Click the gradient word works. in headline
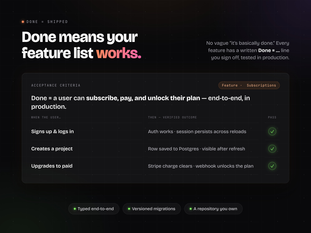This screenshot has width=311, height=233. pyautogui.click(x=118, y=53)
